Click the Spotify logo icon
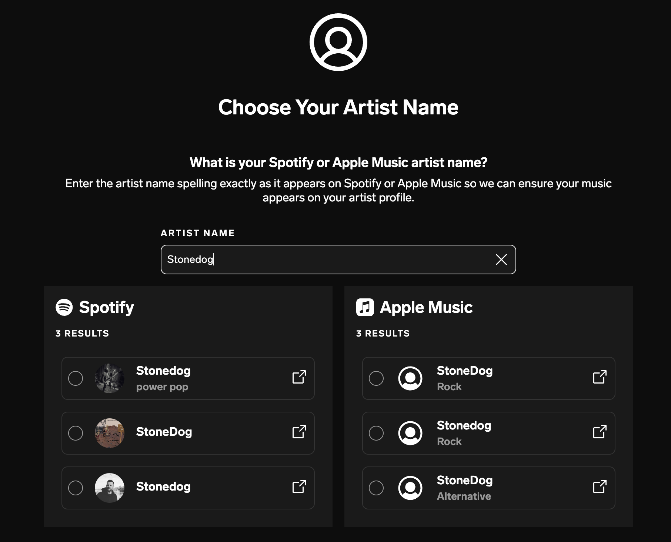The width and height of the screenshot is (671, 542). click(x=64, y=307)
